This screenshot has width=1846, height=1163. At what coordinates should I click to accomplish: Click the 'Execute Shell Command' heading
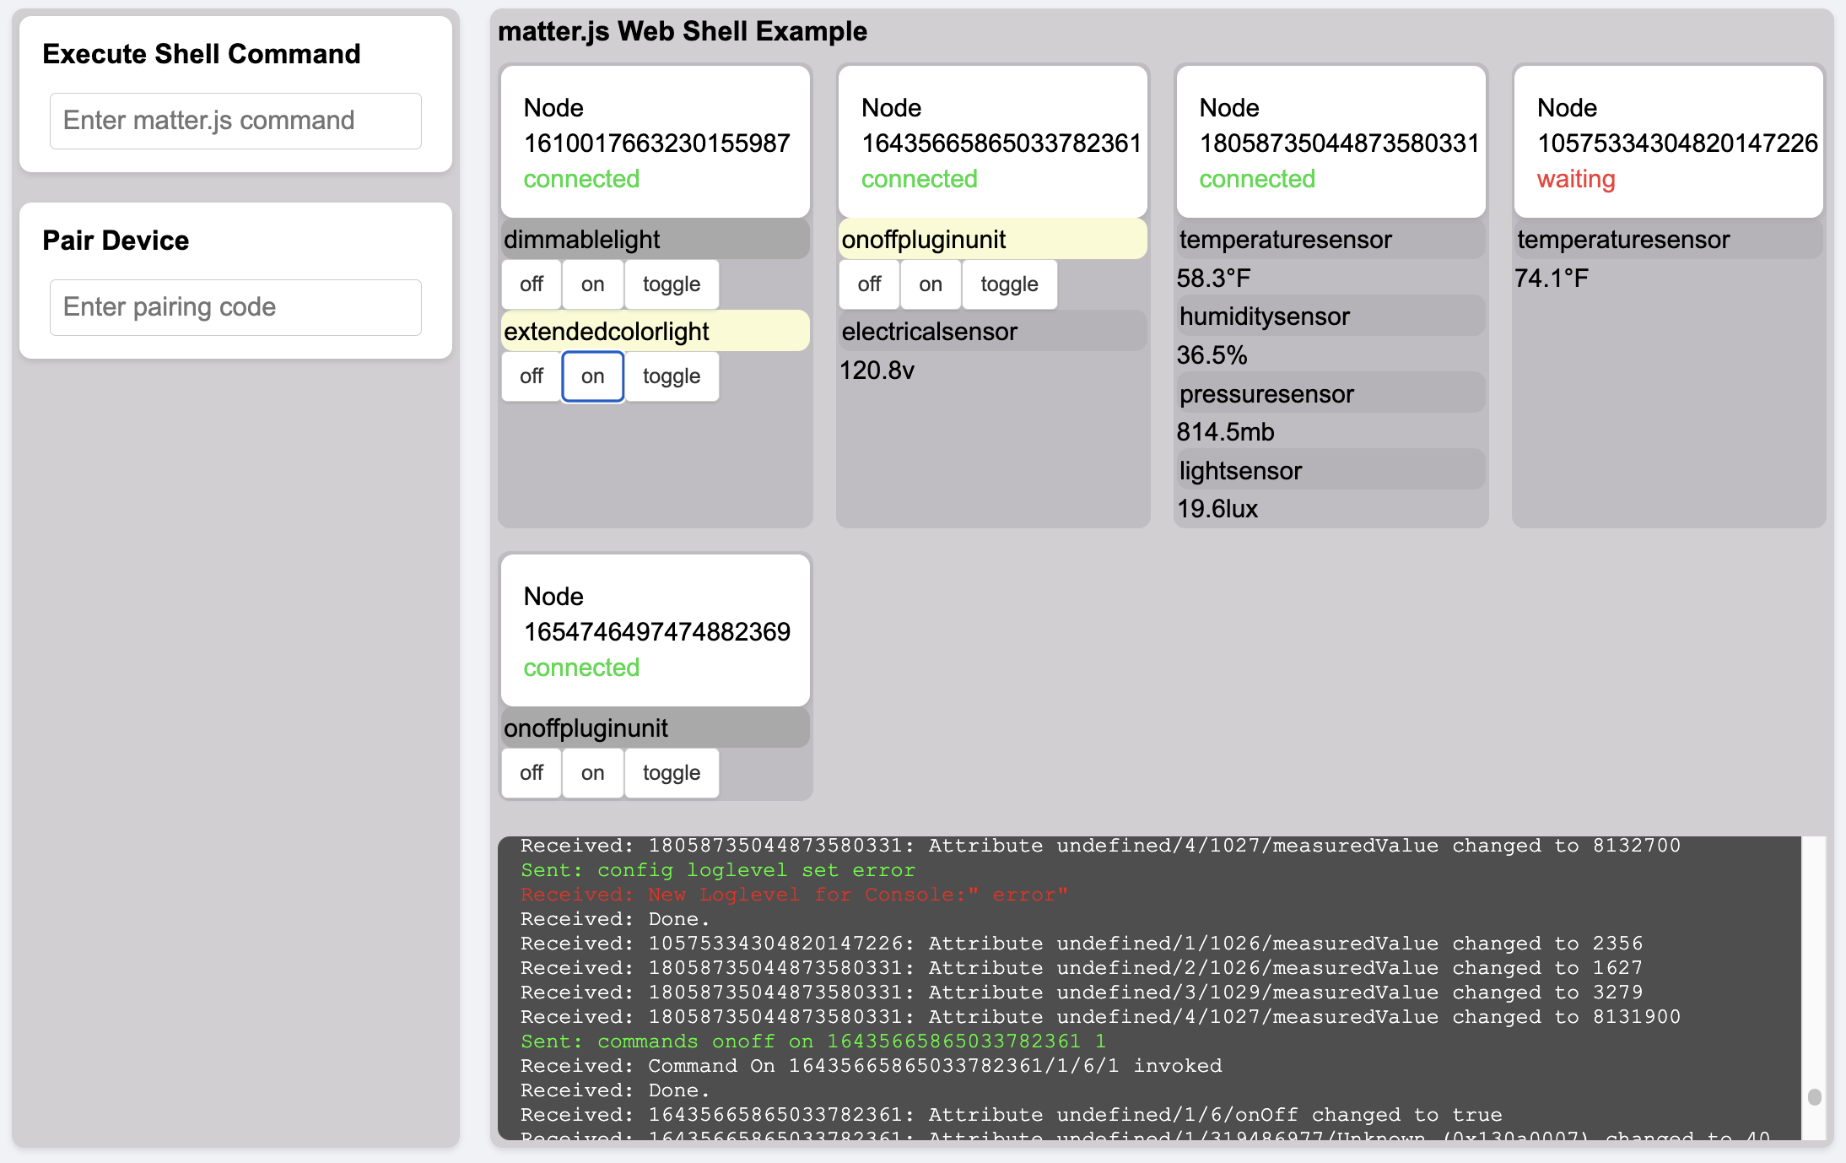click(202, 54)
